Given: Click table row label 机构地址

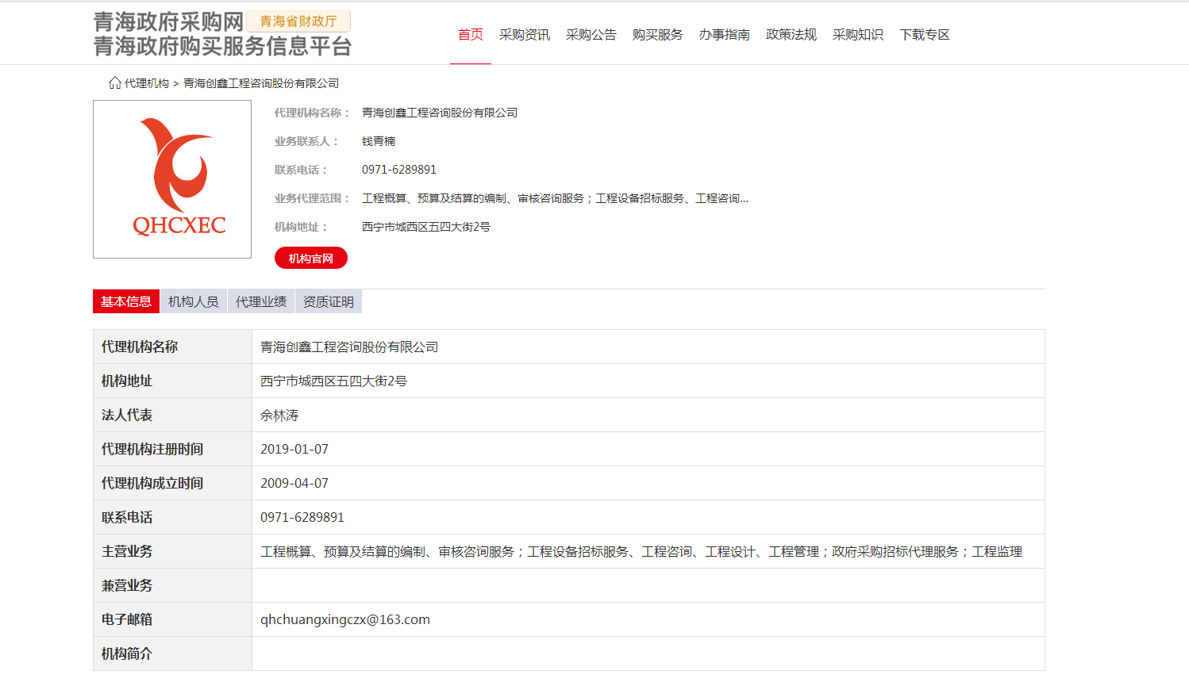Looking at the screenshot, I should (x=127, y=381).
